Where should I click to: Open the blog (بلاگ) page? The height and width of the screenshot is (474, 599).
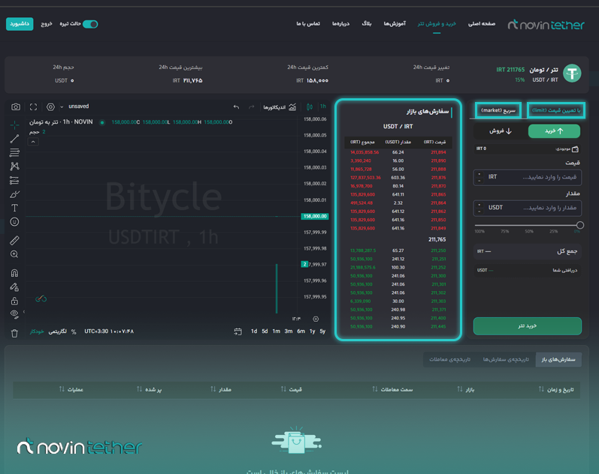366,24
